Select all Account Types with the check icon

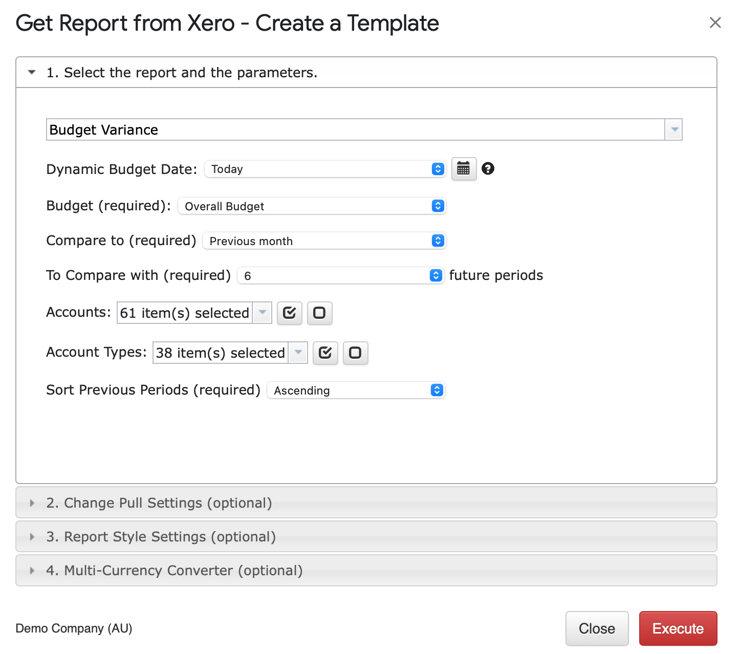[x=325, y=353]
